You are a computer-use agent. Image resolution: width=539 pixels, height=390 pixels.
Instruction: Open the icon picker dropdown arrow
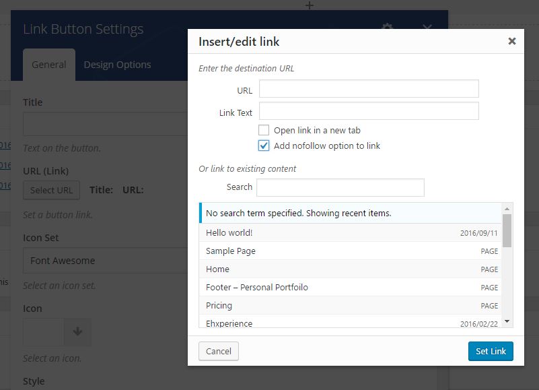click(77, 331)
